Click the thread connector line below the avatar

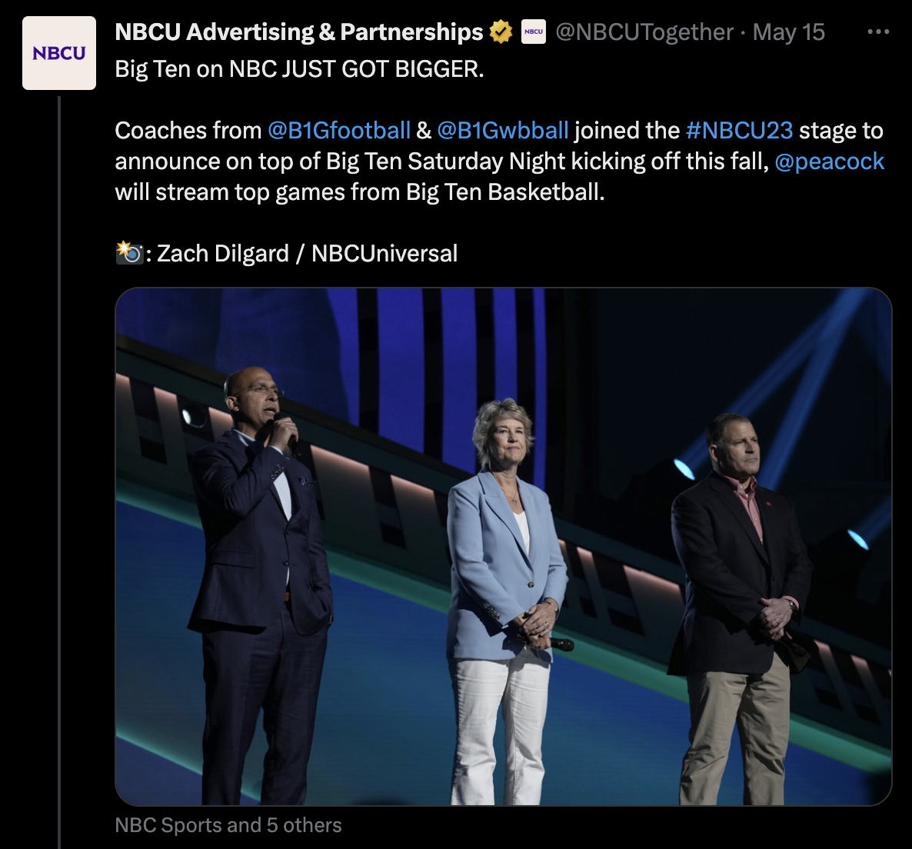59,461
